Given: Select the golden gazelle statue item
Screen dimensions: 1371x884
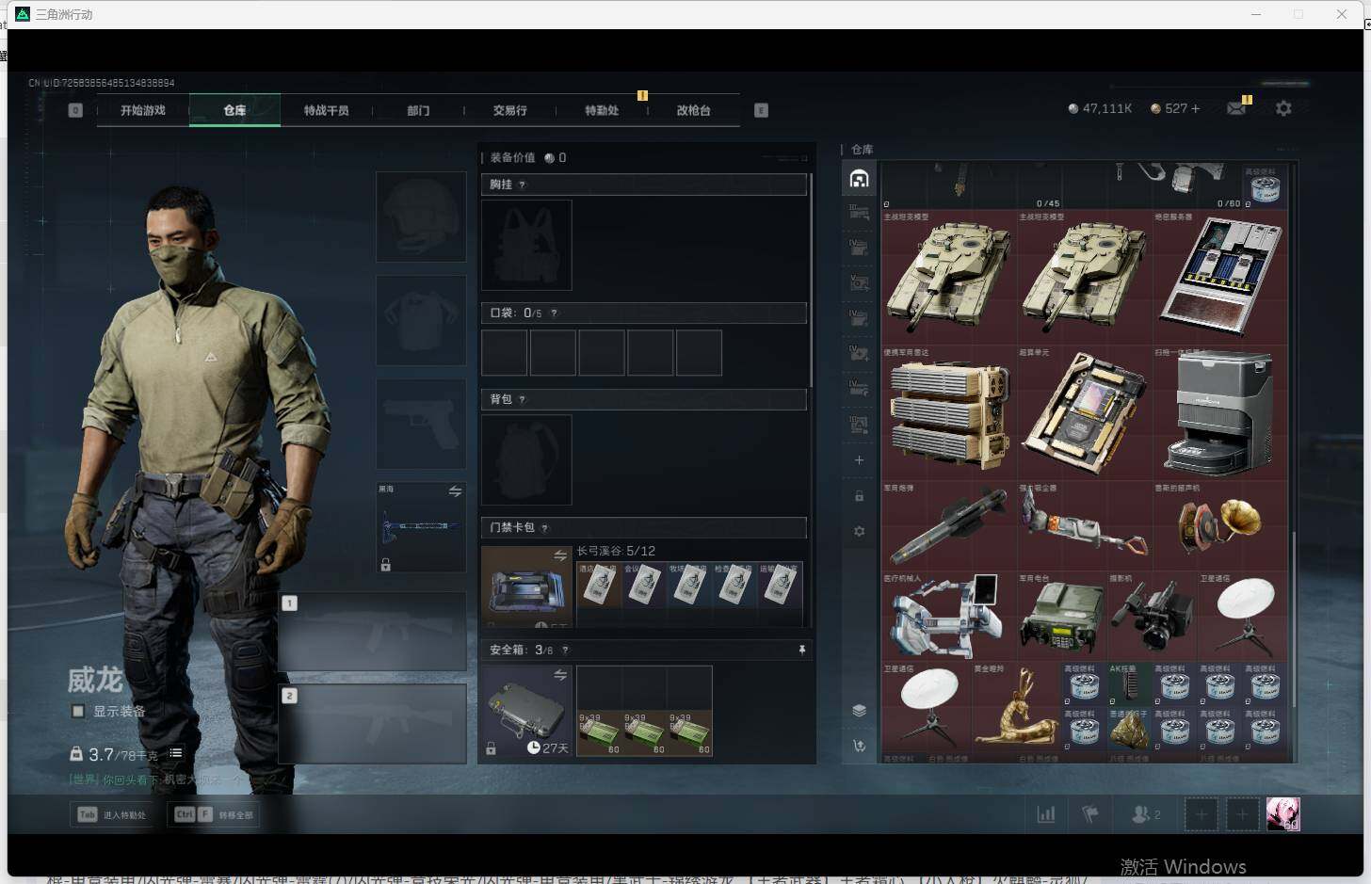Looking at the screenshot, I should pyautogui.click(x=1016, y=706).
